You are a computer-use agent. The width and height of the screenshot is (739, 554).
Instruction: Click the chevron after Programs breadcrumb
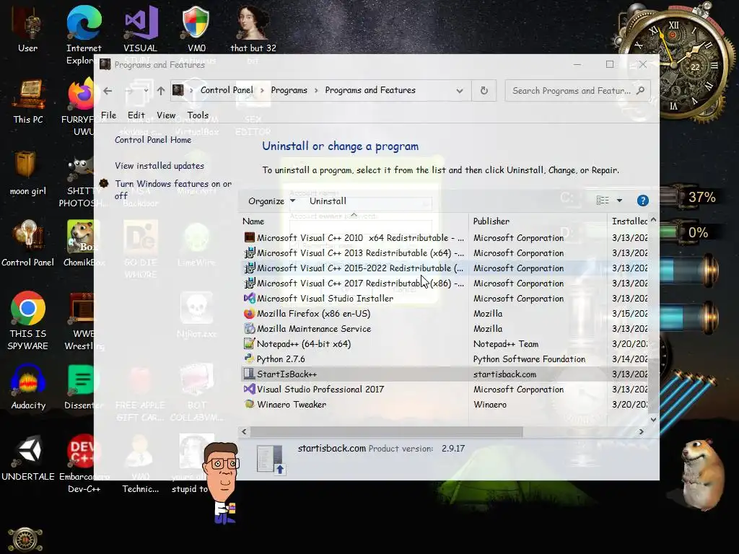[316, 90]
